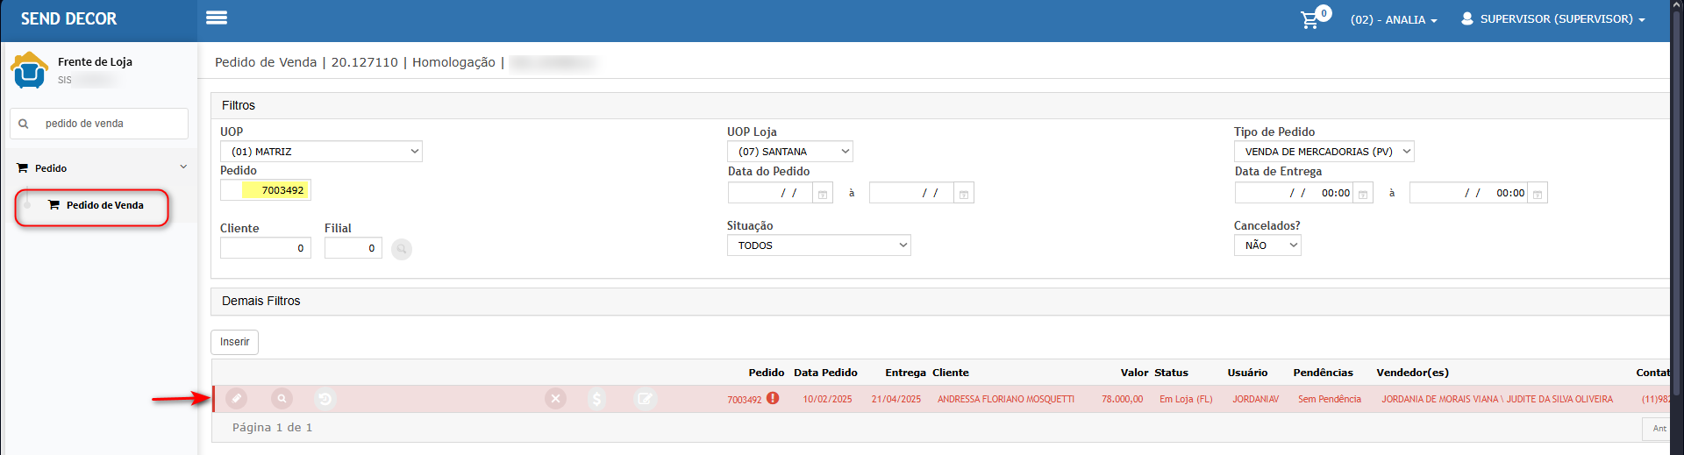Screen dimensions: 1684x455
Task: Click the dollar sign icon in order row
Action: (596, 399)
